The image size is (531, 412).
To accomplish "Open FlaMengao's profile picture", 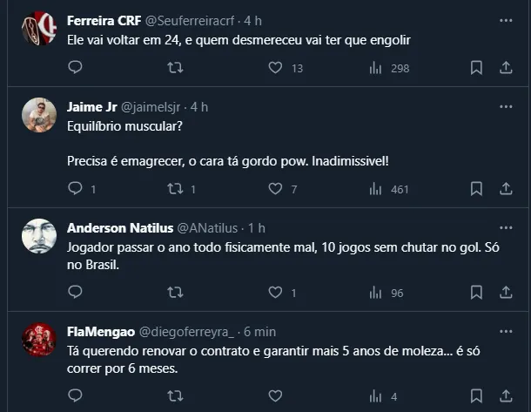I will coord(39,338).
